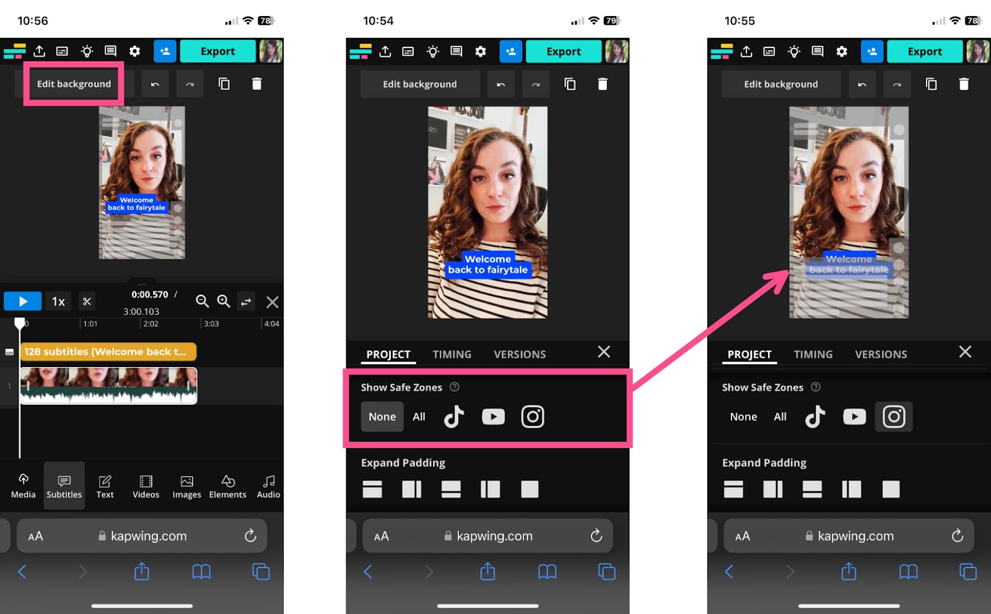This screenshot has width=991, height=614.
Task: Duplicate layer icon in left phone screen
Action: click(x=224, y=84)
